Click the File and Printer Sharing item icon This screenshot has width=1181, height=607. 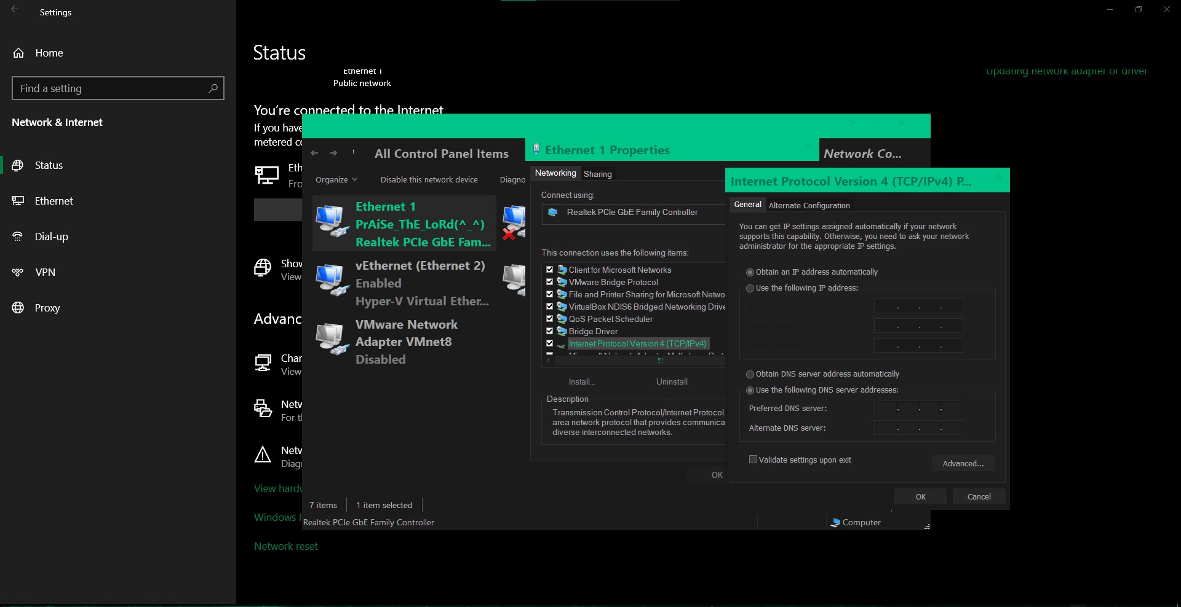click(x=562, y=294)
